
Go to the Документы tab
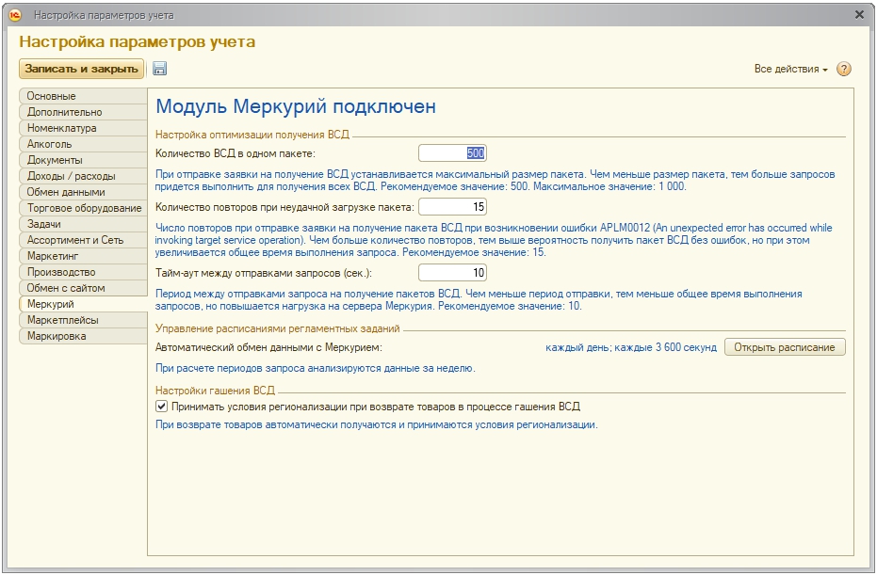(83, 160)
